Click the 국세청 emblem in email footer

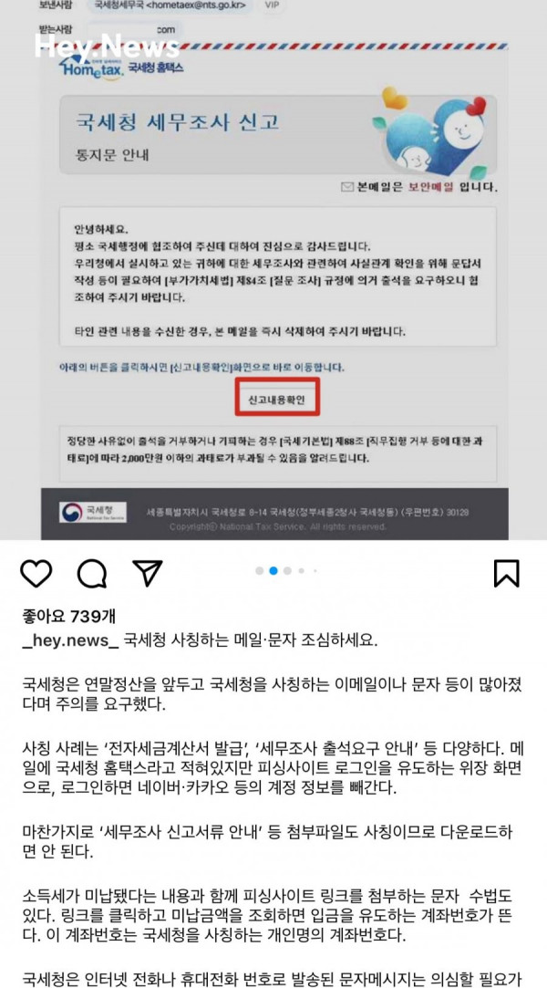click(x=93, y=512)
